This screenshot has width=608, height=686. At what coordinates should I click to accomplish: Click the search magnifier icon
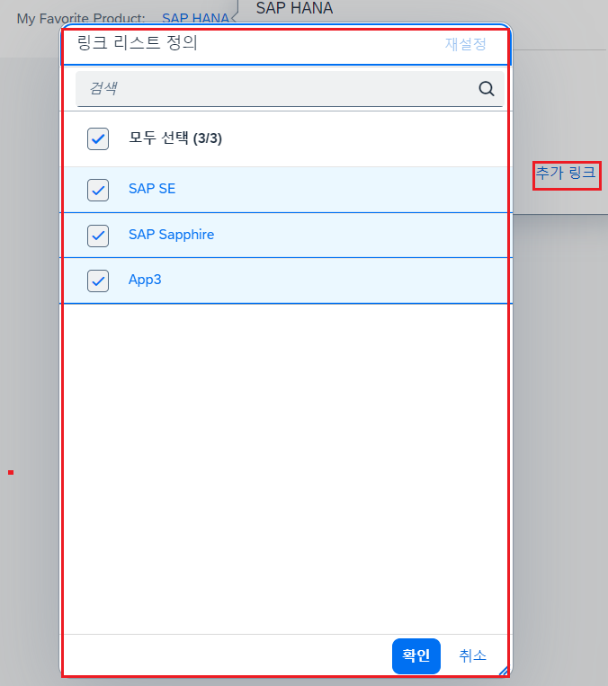pyautogui.click(x=487, y=89)
